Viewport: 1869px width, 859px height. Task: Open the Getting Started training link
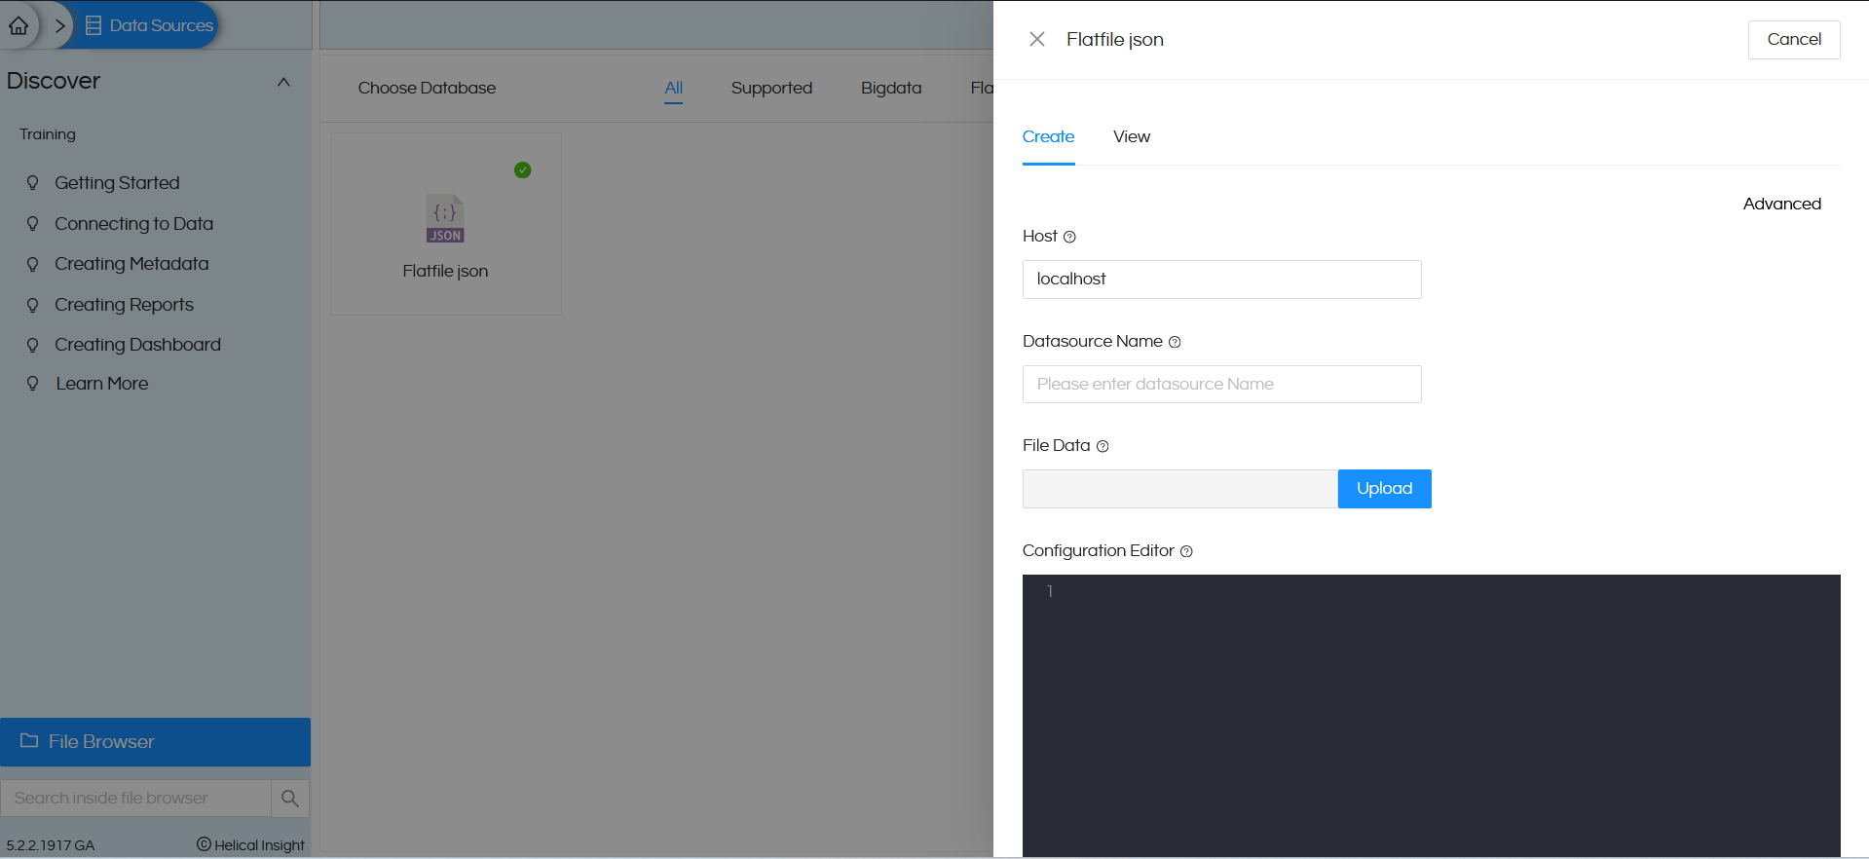(x=117, y=183)
